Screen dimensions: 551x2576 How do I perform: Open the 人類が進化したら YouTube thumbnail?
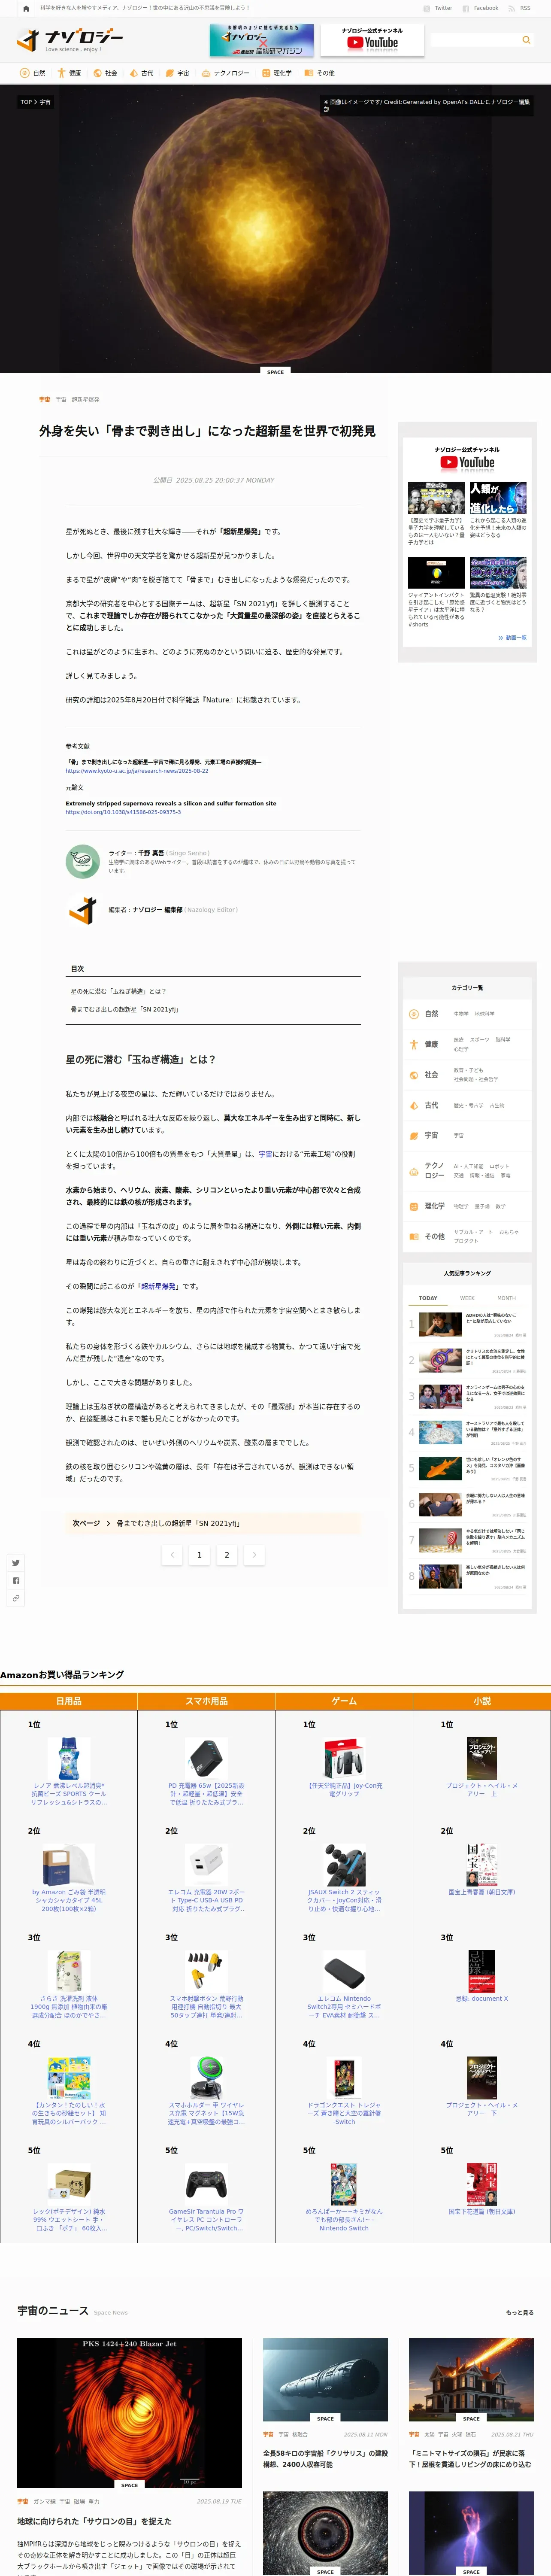[x=498, y=498]
